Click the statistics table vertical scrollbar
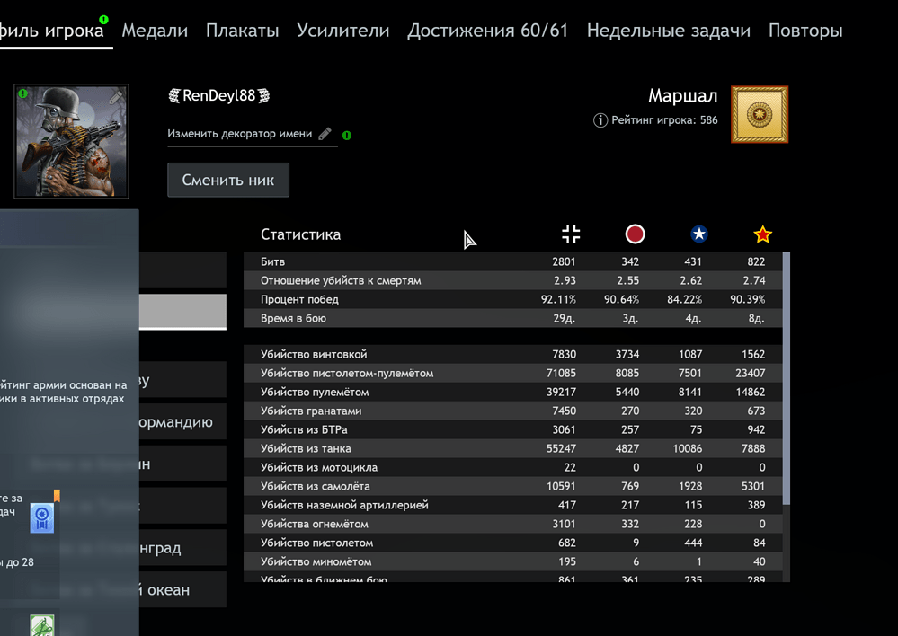 click(787, 377)
